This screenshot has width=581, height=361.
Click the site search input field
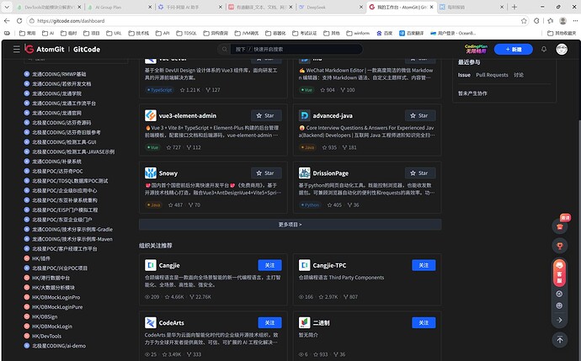click(x=296, y=49)
